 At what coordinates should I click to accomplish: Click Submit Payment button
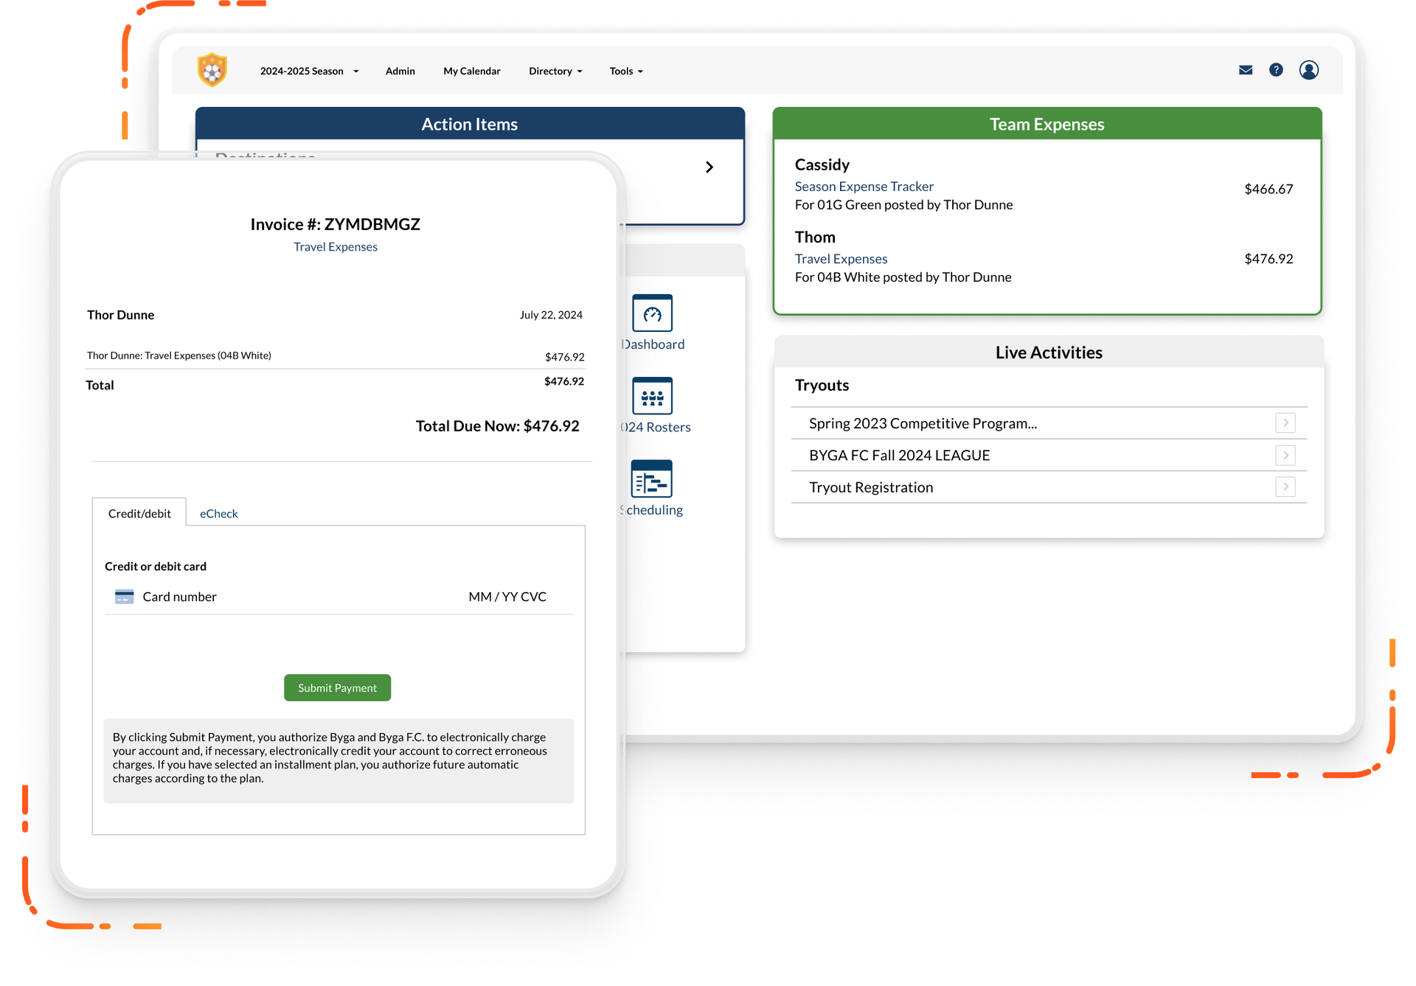[337, 687]
